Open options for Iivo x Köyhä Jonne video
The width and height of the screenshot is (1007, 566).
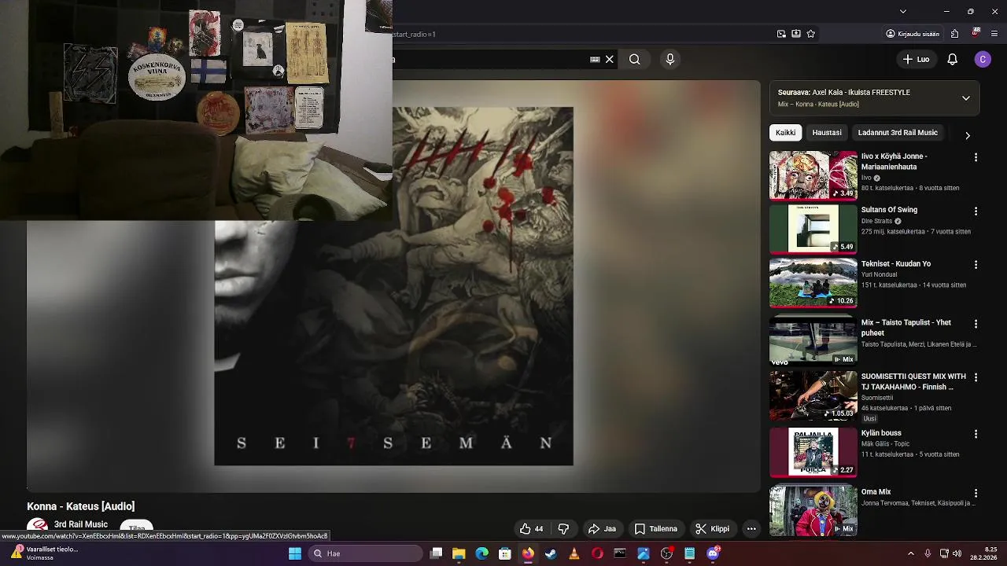[x=976, y=157]
